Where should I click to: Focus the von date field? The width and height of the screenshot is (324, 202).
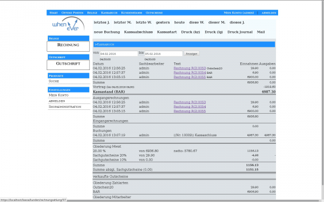point(119,53)
